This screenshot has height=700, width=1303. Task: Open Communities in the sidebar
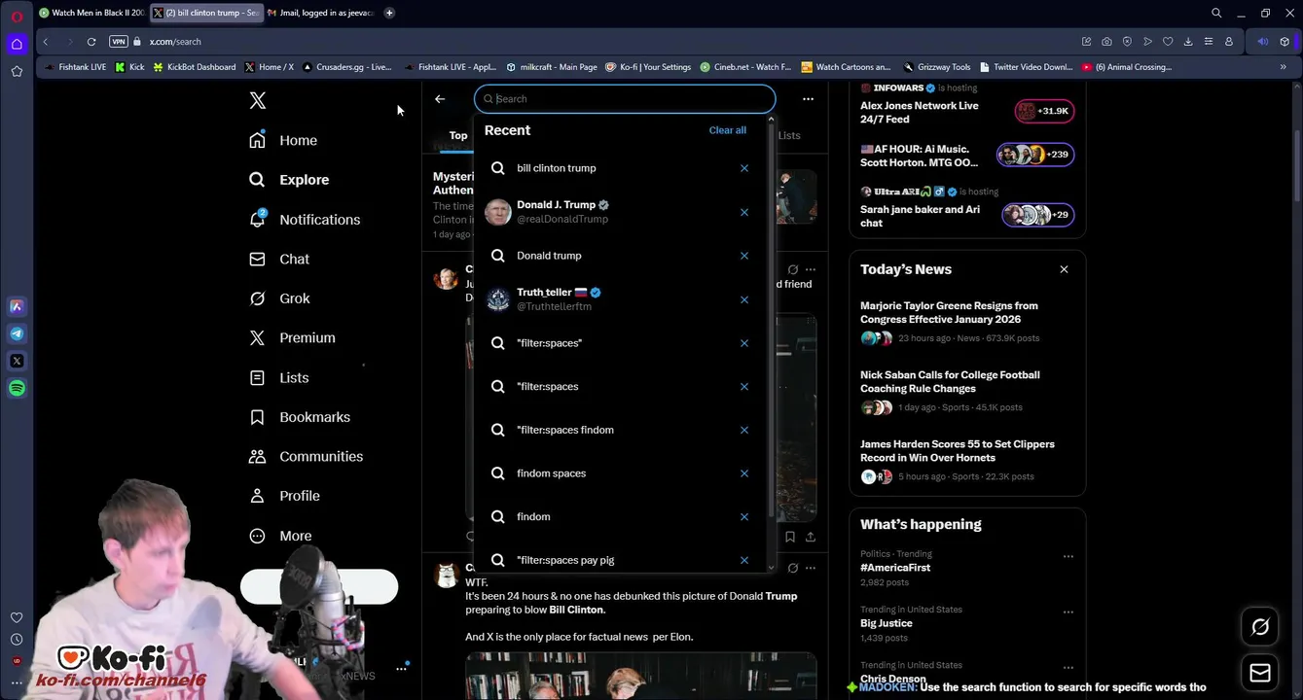point(306,457)
